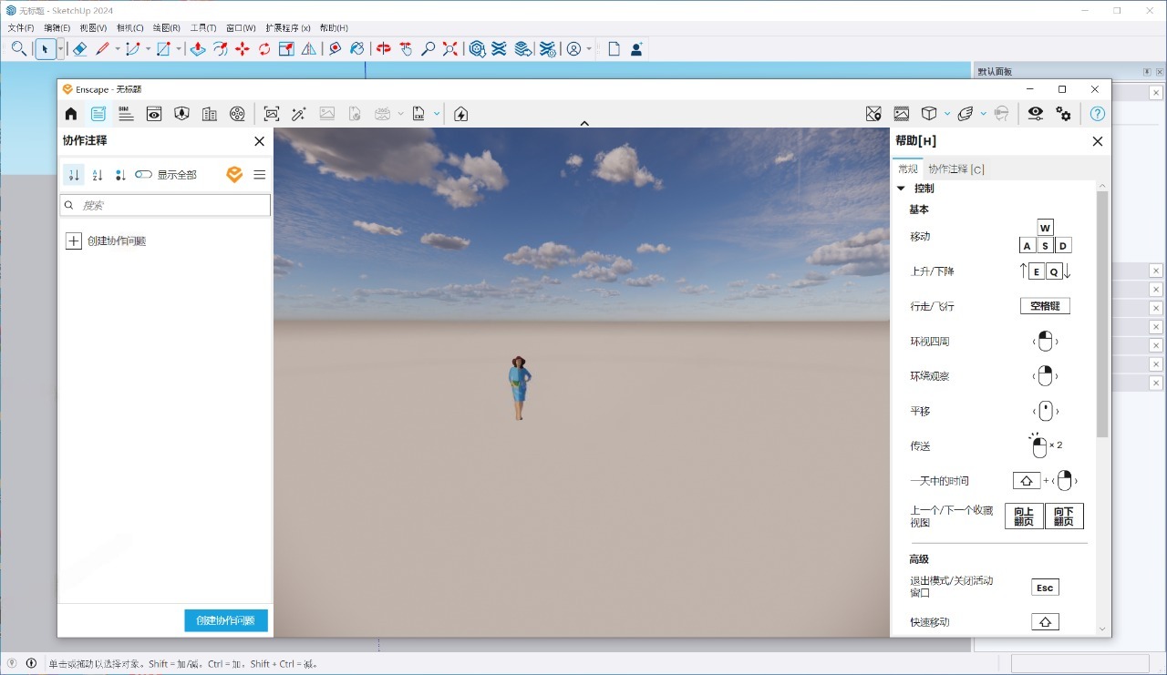Click the SketchUp Zoom Extents tool
The width and height of the screenshot is (1167, 675).
[x=450, y=49]
